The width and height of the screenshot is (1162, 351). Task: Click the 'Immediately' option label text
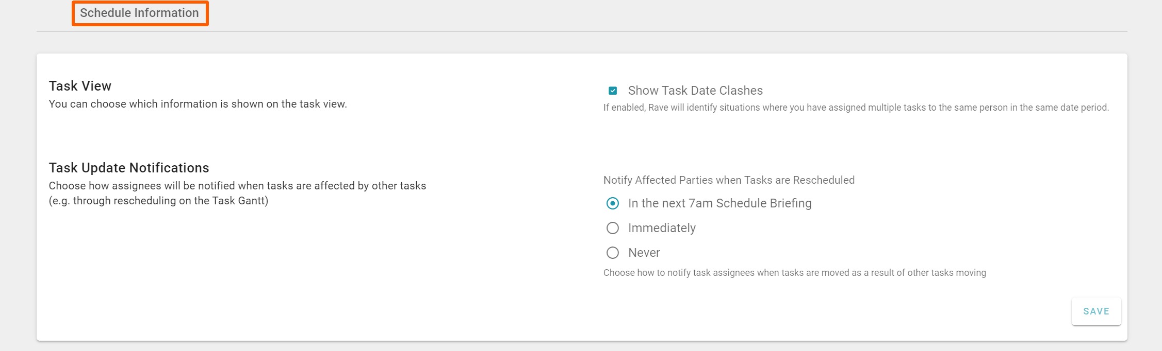click(662, 228)
